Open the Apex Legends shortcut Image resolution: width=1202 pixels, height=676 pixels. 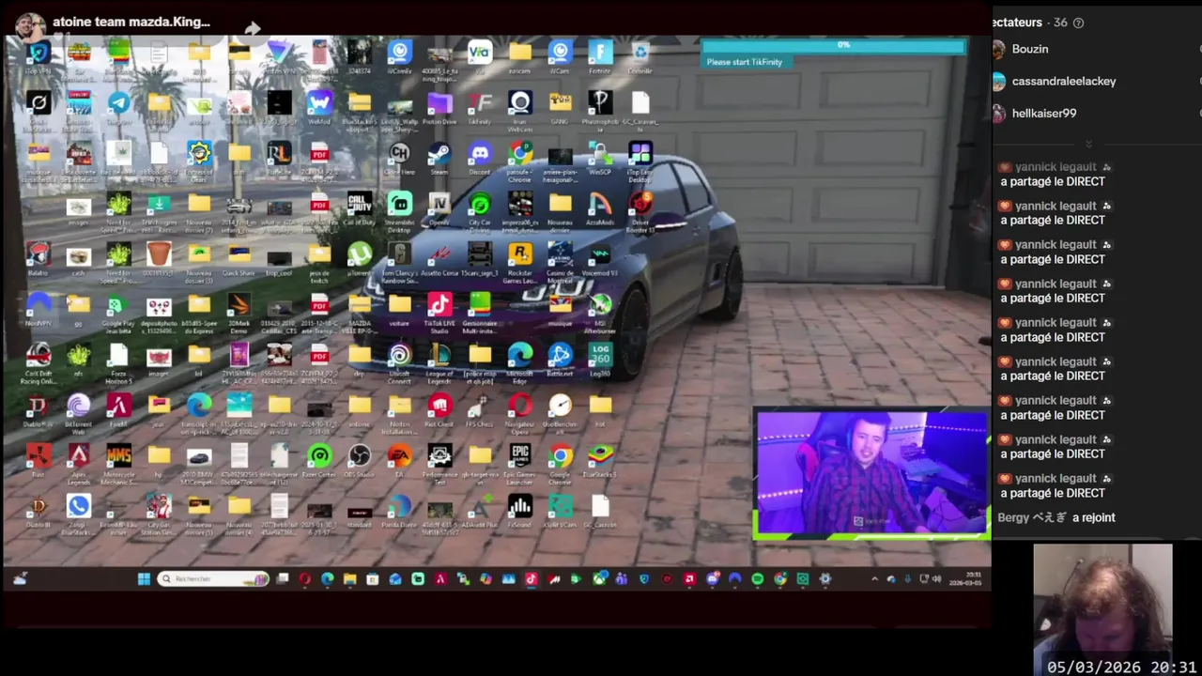point(79,463)
